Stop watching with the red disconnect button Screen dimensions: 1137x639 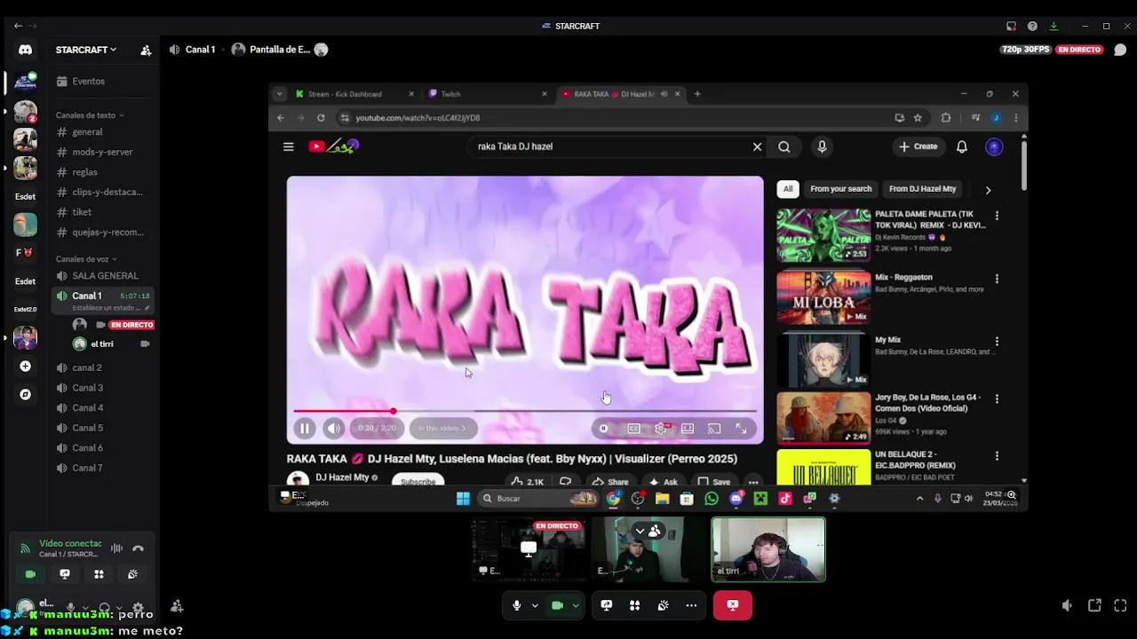[x=732, y=605]
